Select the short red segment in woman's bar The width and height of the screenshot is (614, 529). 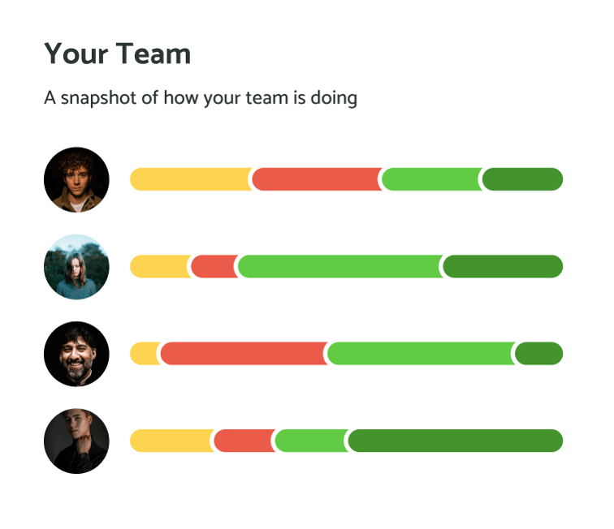[214, 266]
